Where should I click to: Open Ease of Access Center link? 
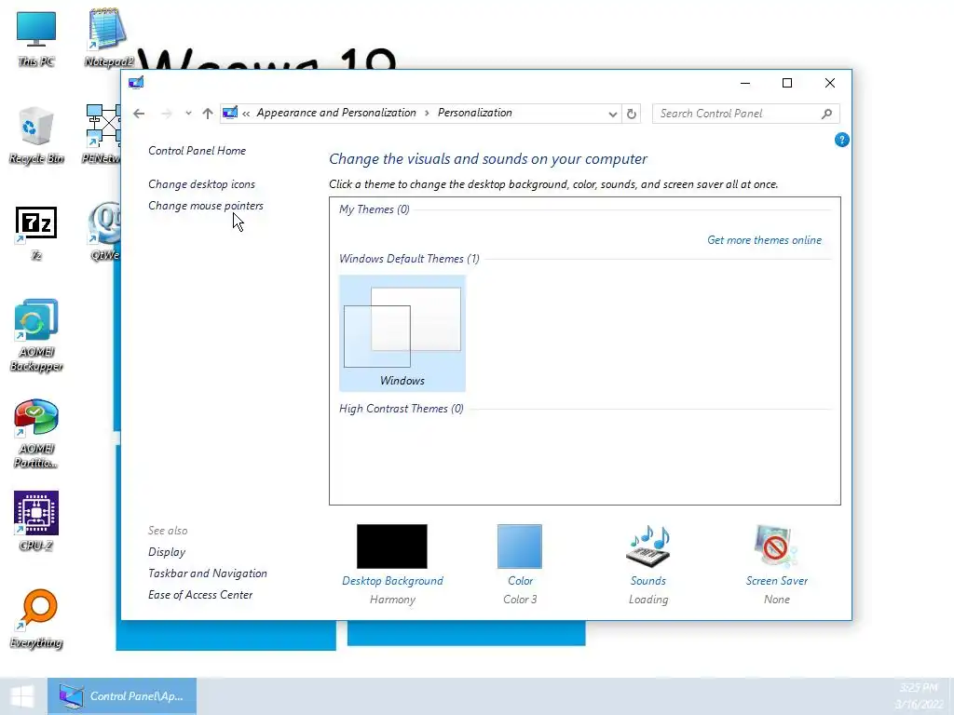[200, 595]
